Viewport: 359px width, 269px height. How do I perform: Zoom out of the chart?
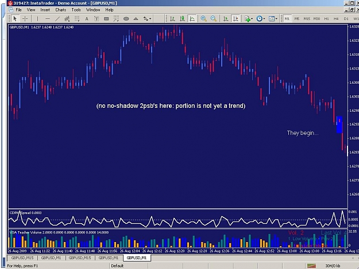coord(213,19)
